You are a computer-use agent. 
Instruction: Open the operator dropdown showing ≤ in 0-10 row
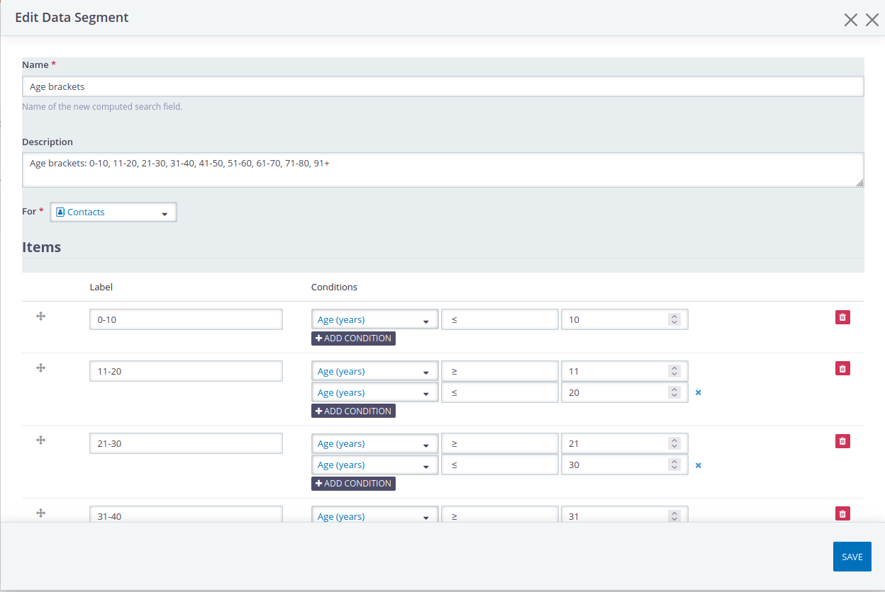coord(500,319)
